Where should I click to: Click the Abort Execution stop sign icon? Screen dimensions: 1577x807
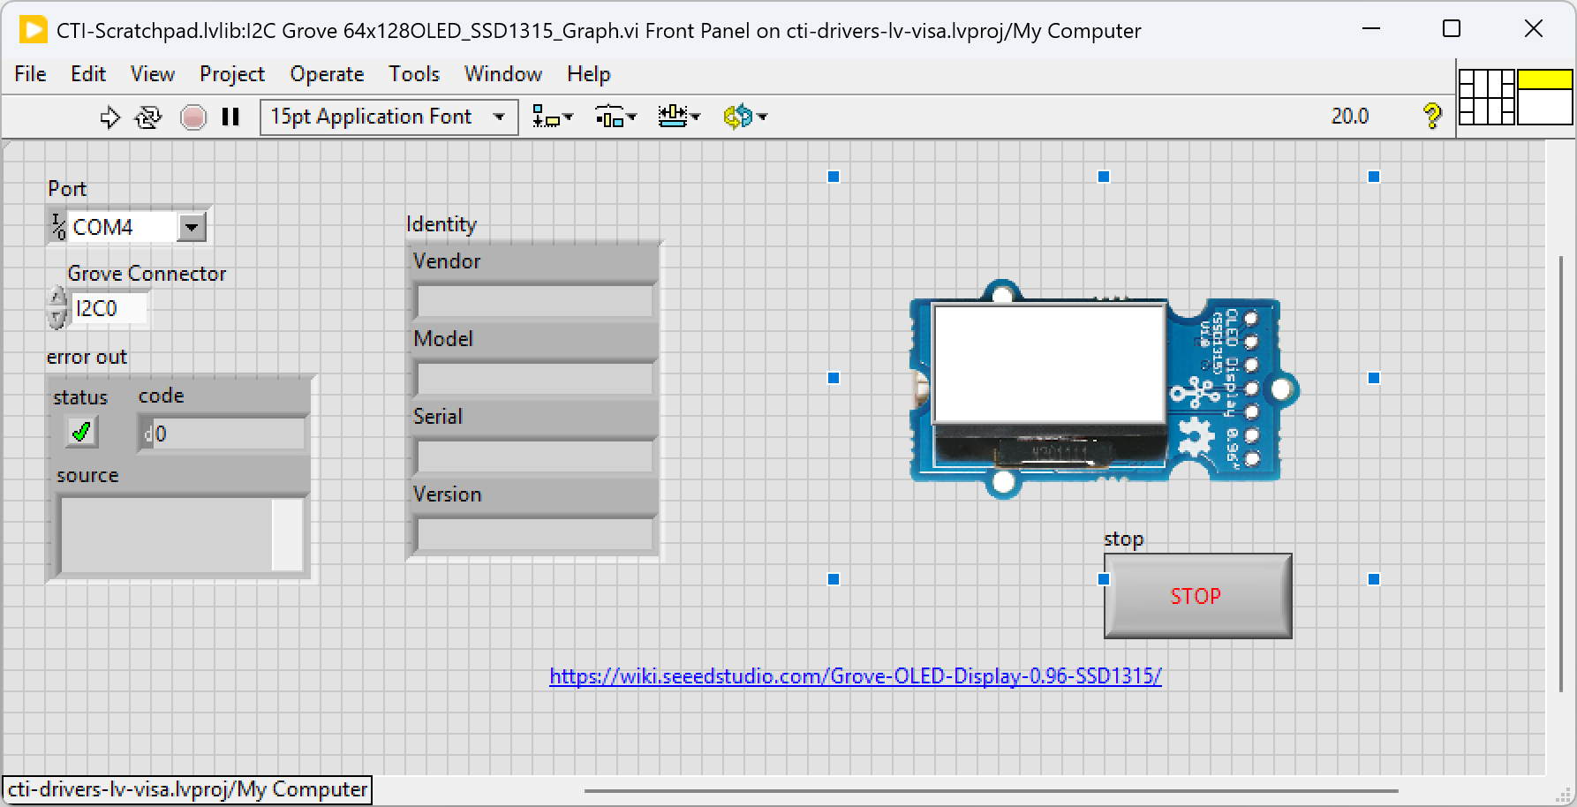(192, 116)
